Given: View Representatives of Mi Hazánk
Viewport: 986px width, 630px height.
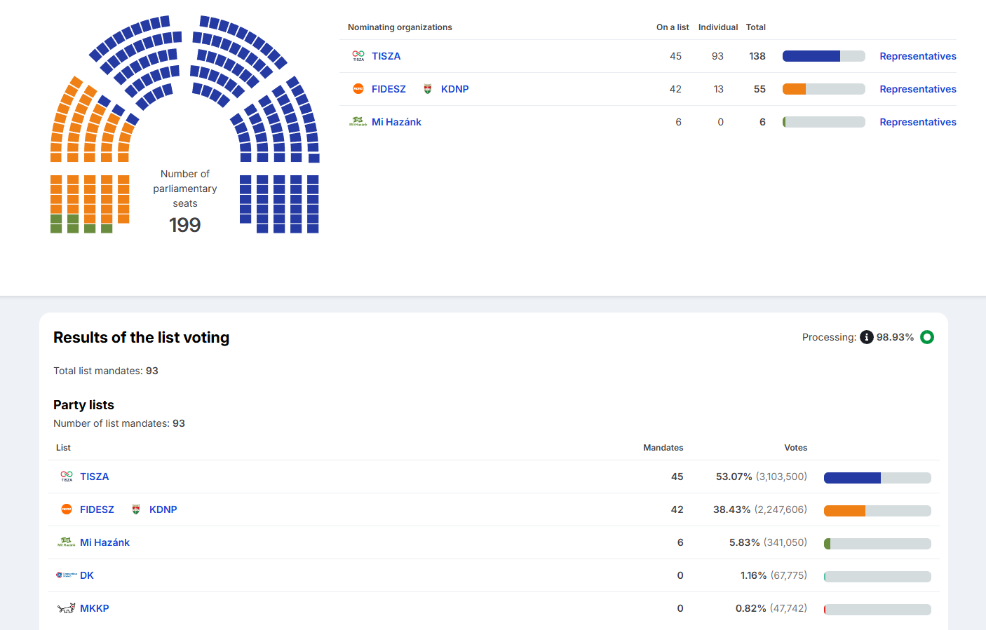Looking at the screenshot, I should (x=917, y=122).
